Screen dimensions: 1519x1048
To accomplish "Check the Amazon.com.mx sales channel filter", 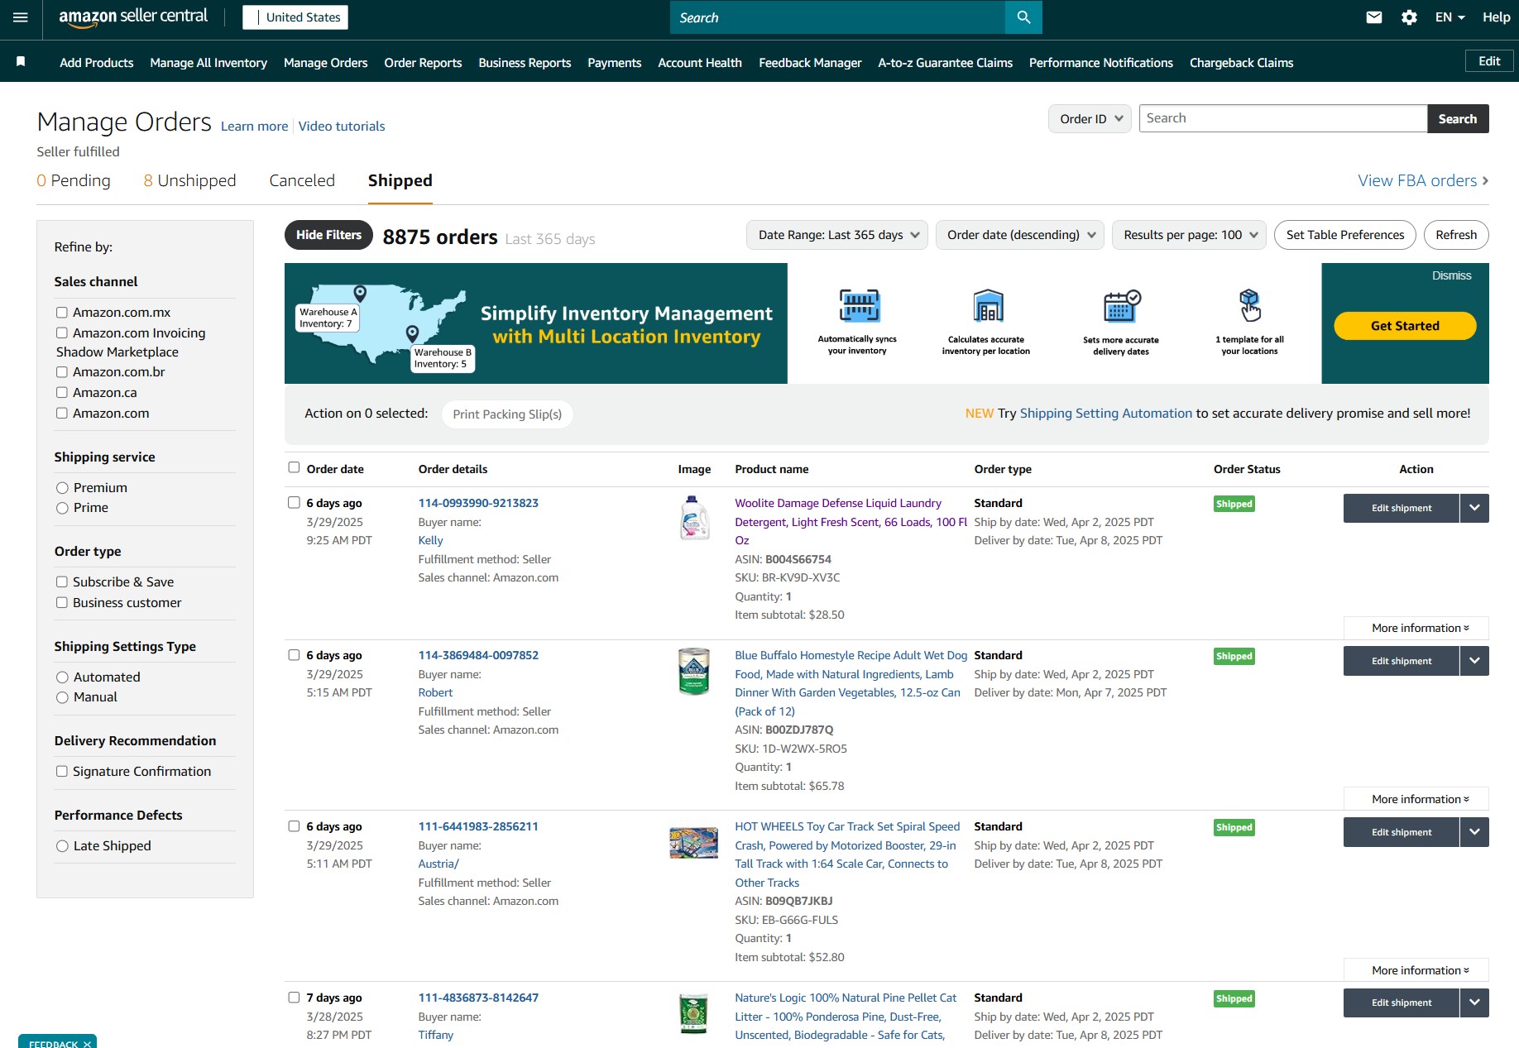I will coord(61,312).
